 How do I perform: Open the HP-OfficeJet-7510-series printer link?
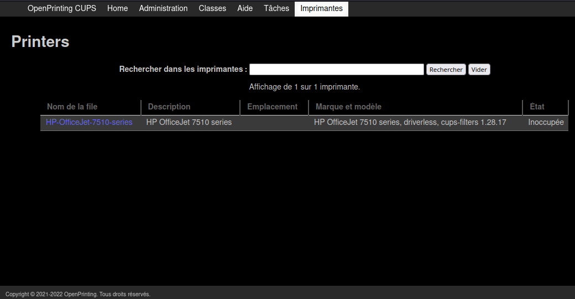point(89,122)
